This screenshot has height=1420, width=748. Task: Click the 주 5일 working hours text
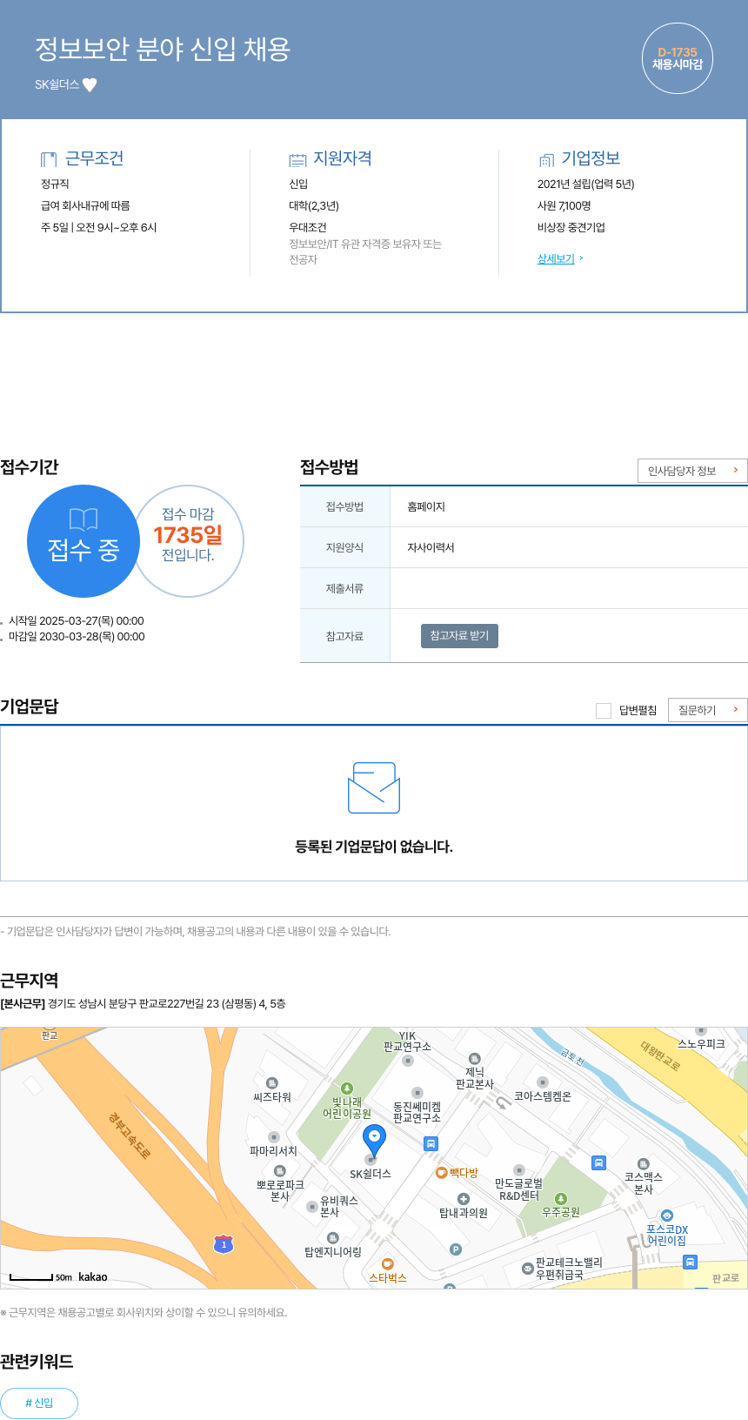click(99, 228)
